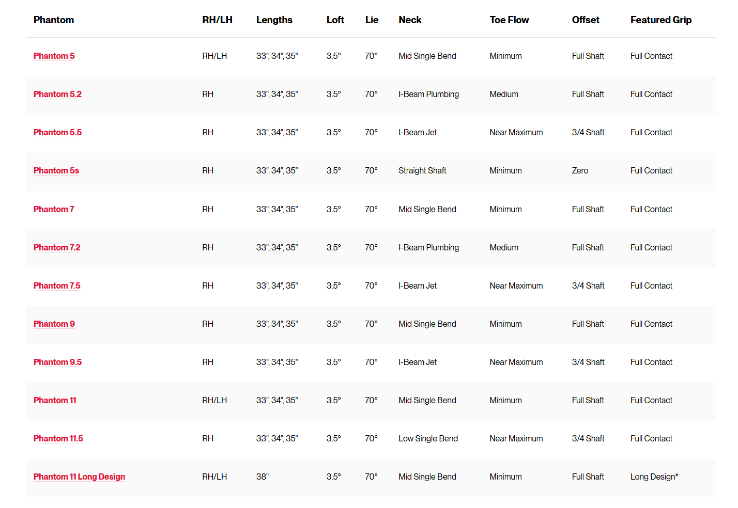Click the Offset column header
Image resolution: width=738 pixels, height=508 pixels.
586,20
